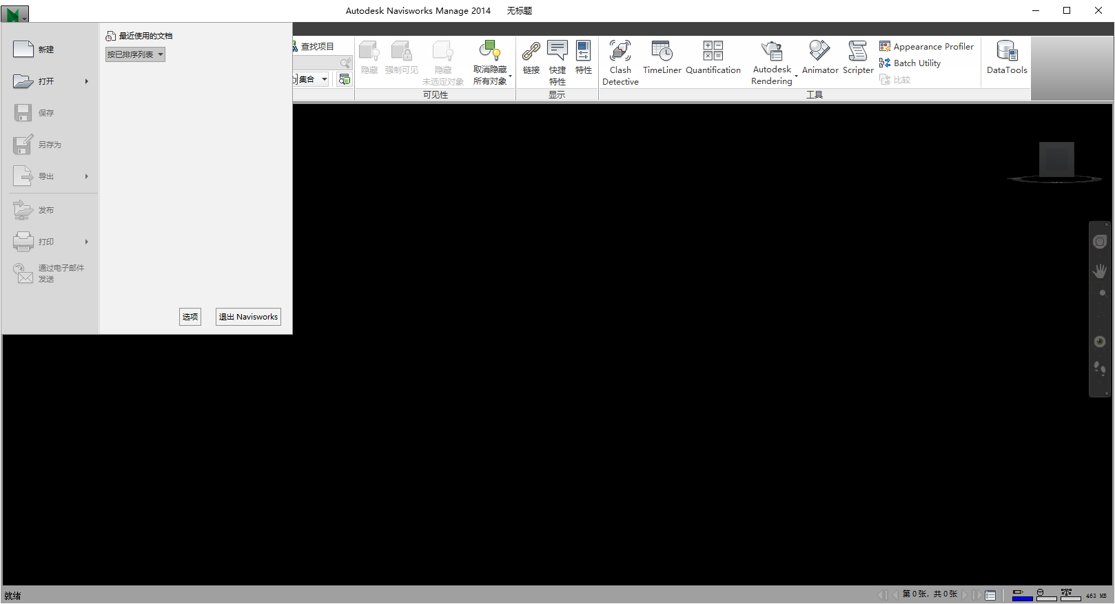Viewport: 1115px width, 604px height.
Task: Open the Scripter tool
Action: pyautogui.click(x=858, y=58)
